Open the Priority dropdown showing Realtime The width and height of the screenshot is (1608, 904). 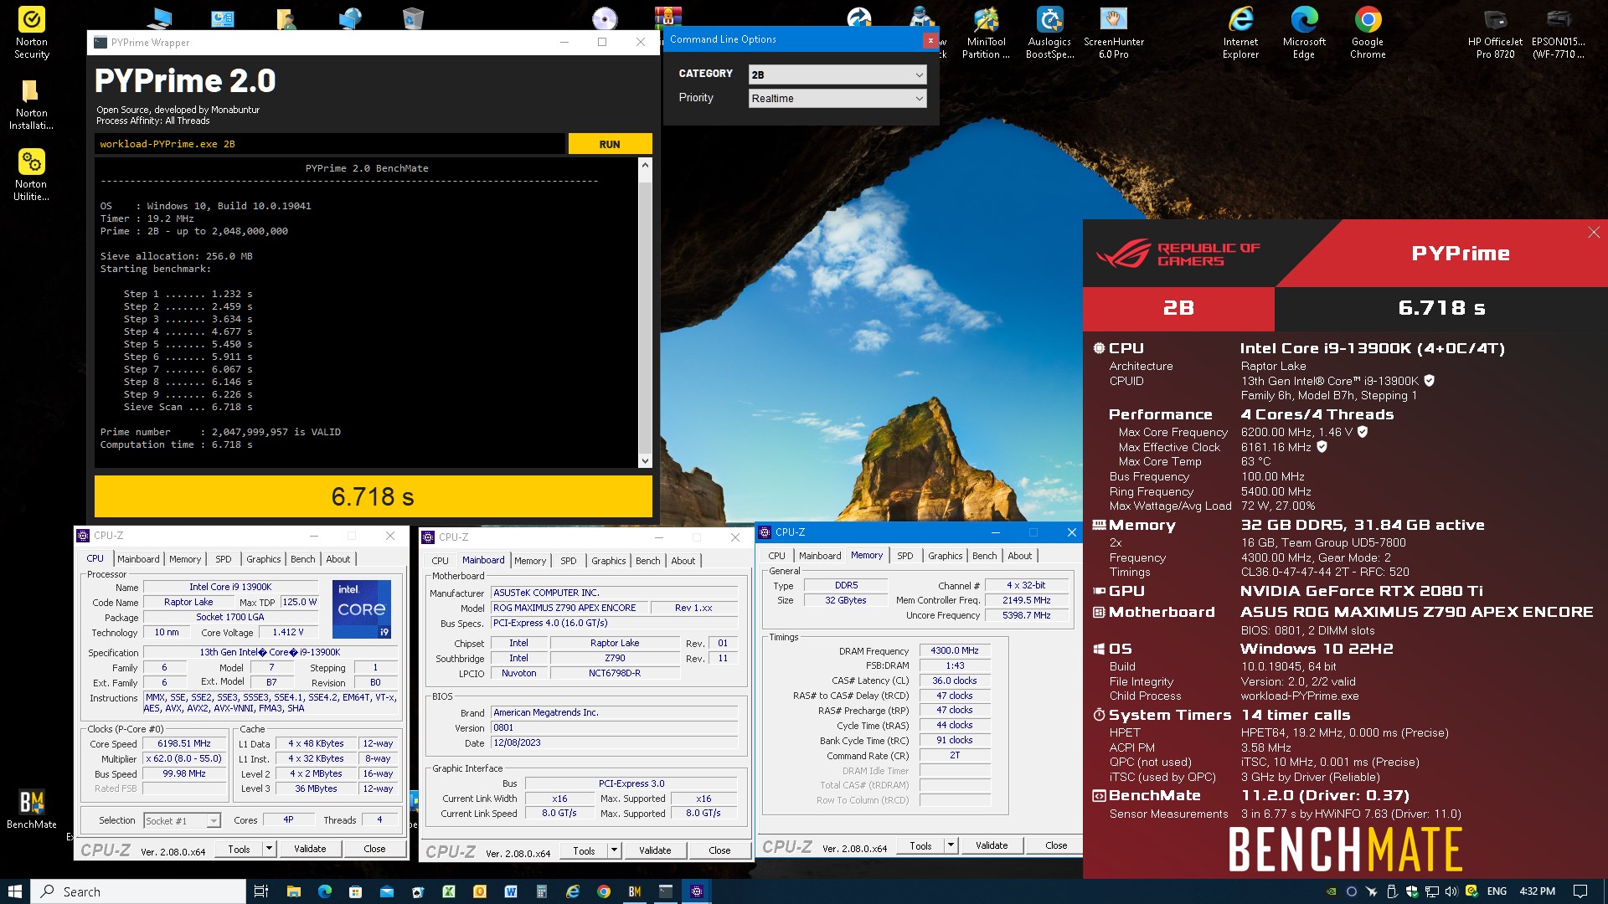point(837,98)
